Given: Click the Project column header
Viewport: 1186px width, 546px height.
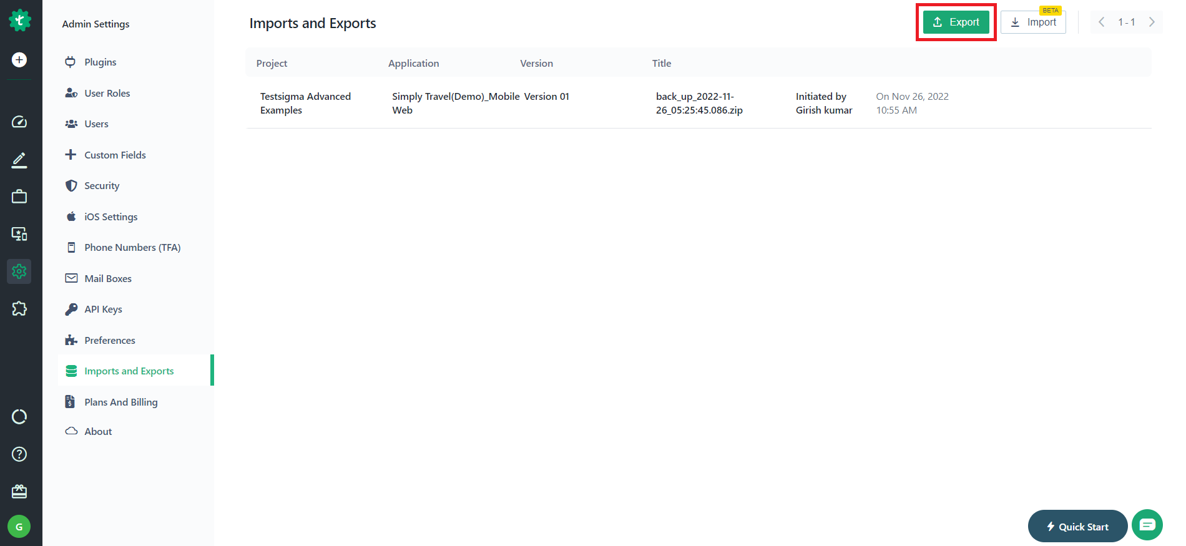Looking at the screenshot, I should pyautogui.click(x=272, y=63).
